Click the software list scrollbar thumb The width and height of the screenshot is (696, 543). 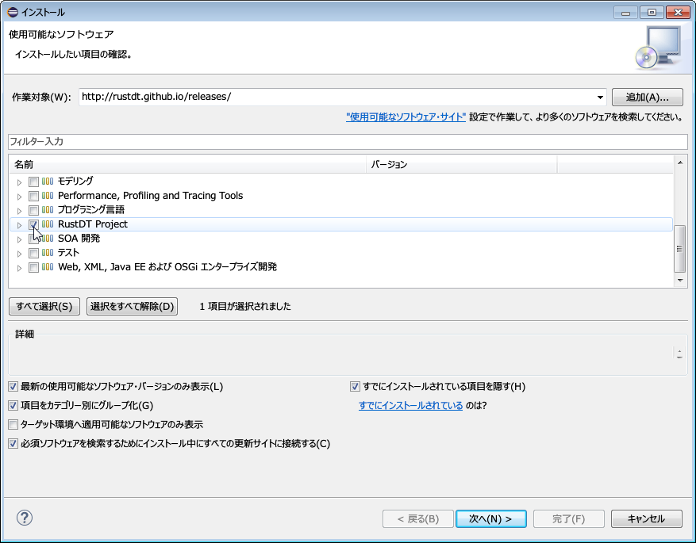679,249
